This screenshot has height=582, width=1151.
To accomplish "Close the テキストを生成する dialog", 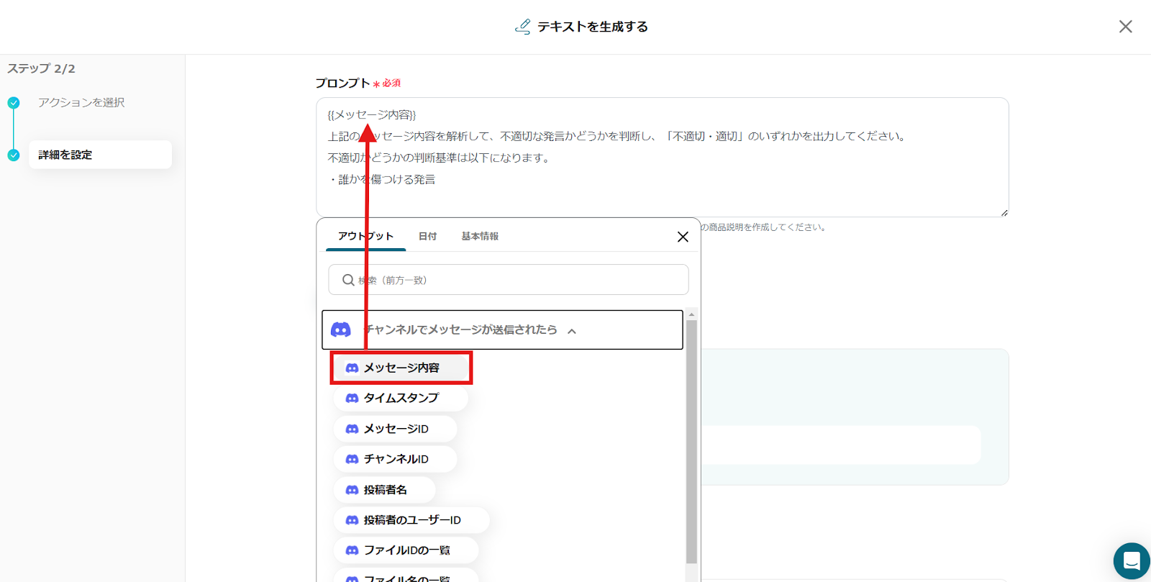I will pyautogui.click(x=1125, y=27).
